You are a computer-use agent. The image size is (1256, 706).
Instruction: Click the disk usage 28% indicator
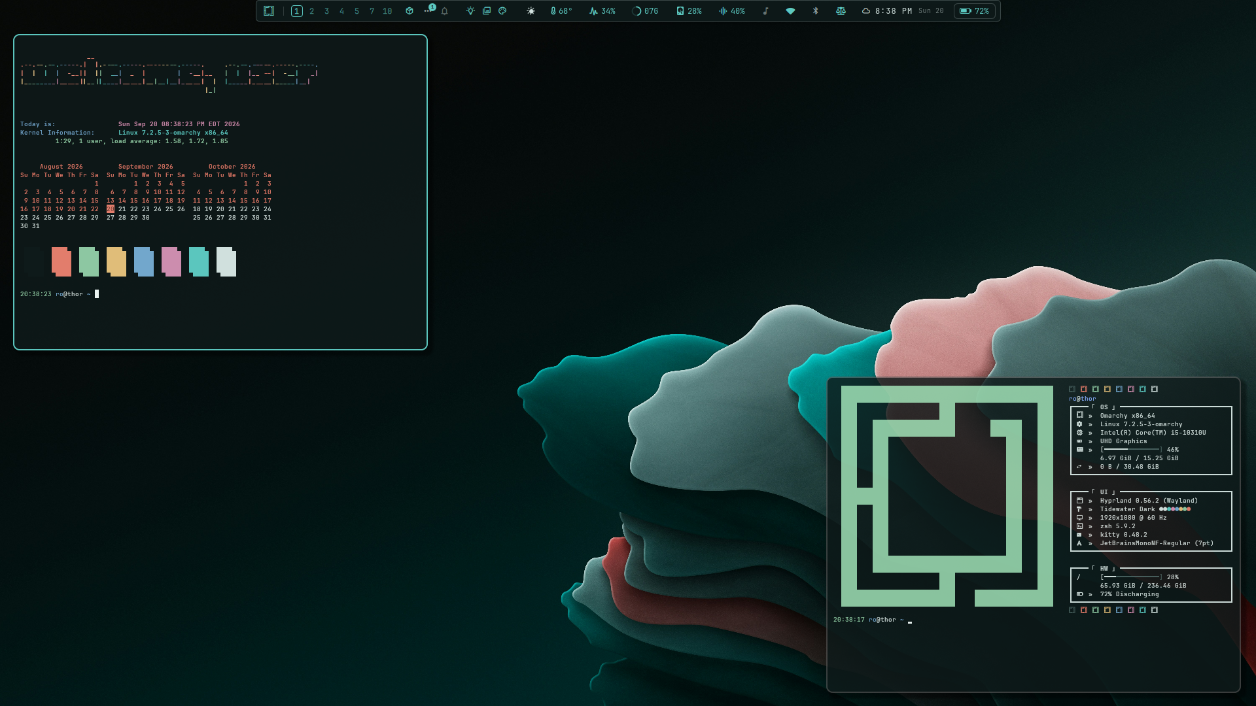point(689,11)
